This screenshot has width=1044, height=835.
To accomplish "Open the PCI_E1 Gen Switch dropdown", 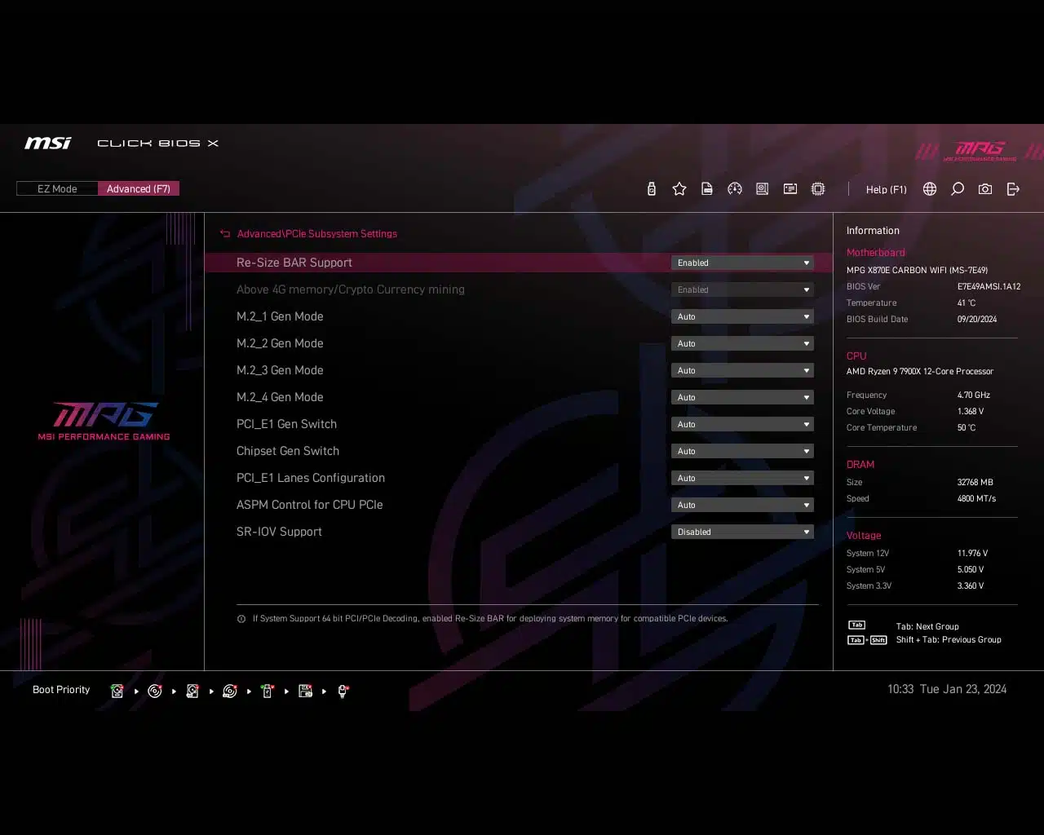I will pyautogui.click(x=742, y=424).
